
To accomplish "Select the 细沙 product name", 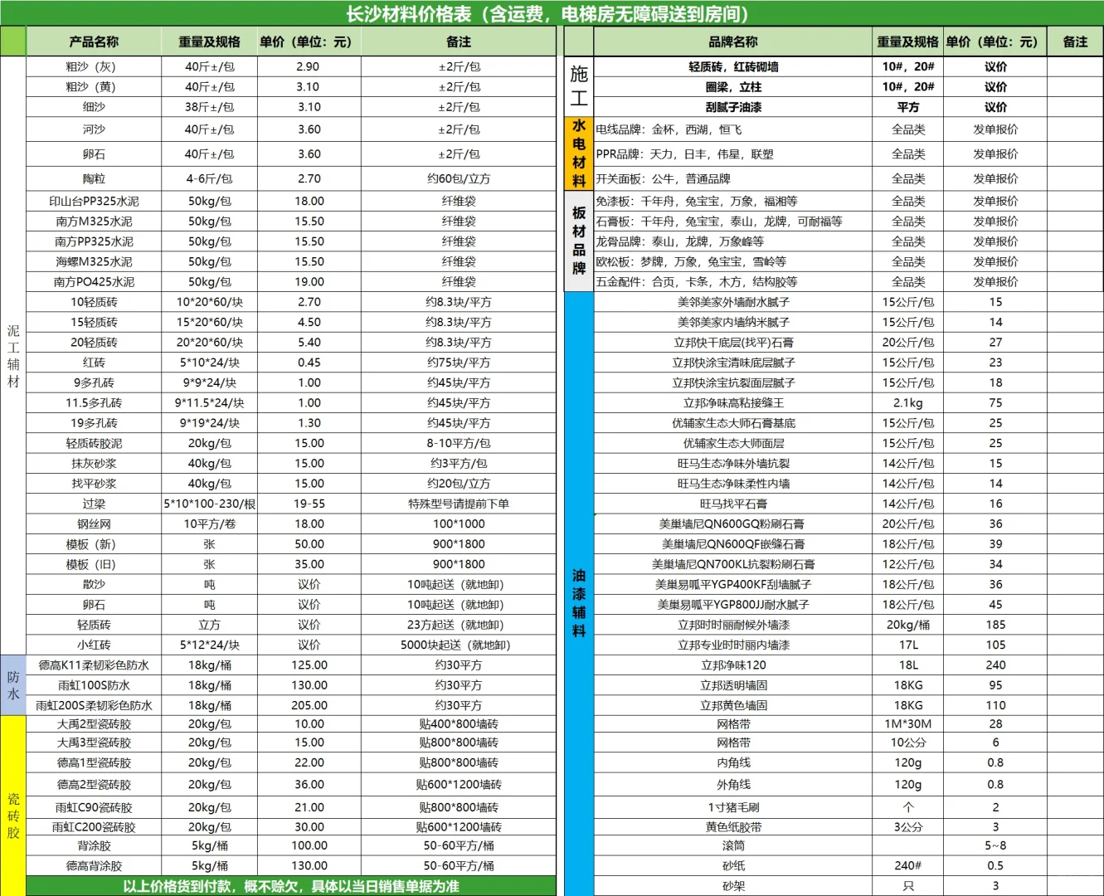I will (x=94, y=107).
